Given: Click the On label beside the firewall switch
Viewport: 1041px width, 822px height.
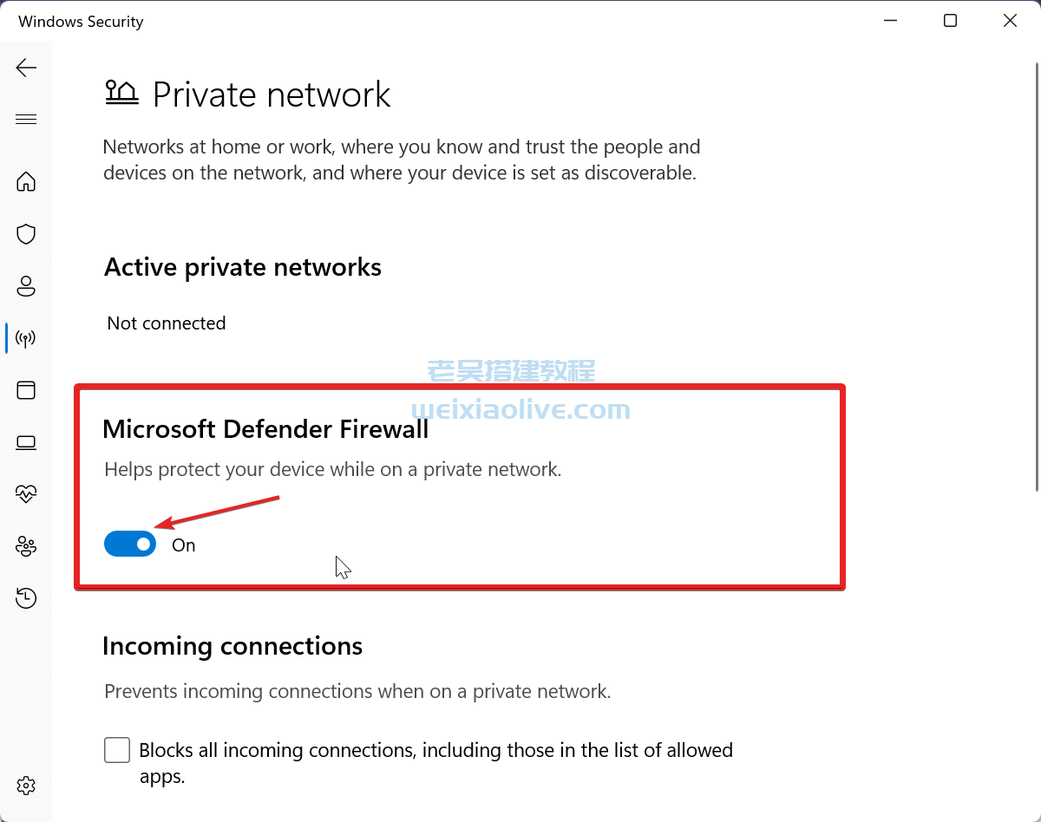Looking at the screenshot, I should (183, 545).
